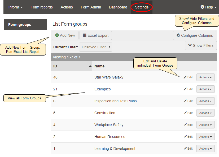Sort by the Name column header
This screenshot has height=157, width=219.
(99, 66)
